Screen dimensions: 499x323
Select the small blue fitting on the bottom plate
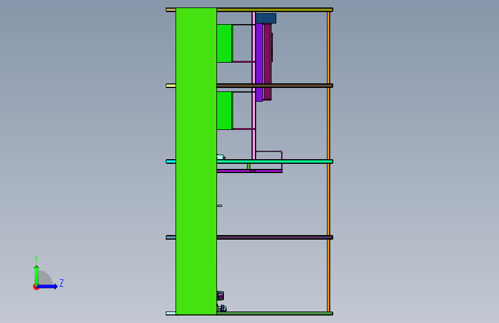point(222,308)
